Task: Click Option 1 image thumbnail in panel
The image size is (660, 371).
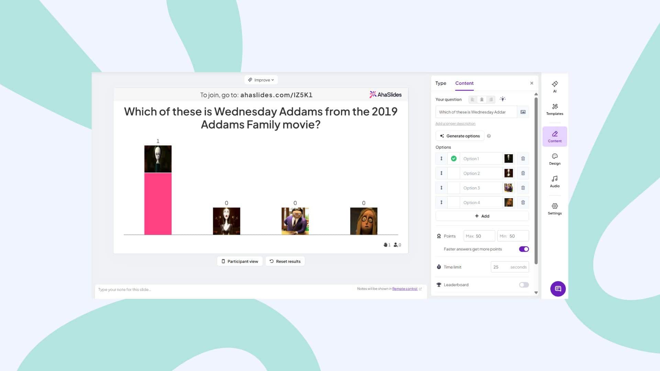Action: point(508,158)
